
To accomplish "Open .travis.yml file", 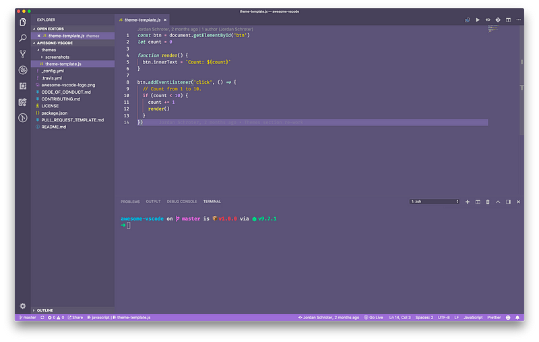I will click(73, 78).
